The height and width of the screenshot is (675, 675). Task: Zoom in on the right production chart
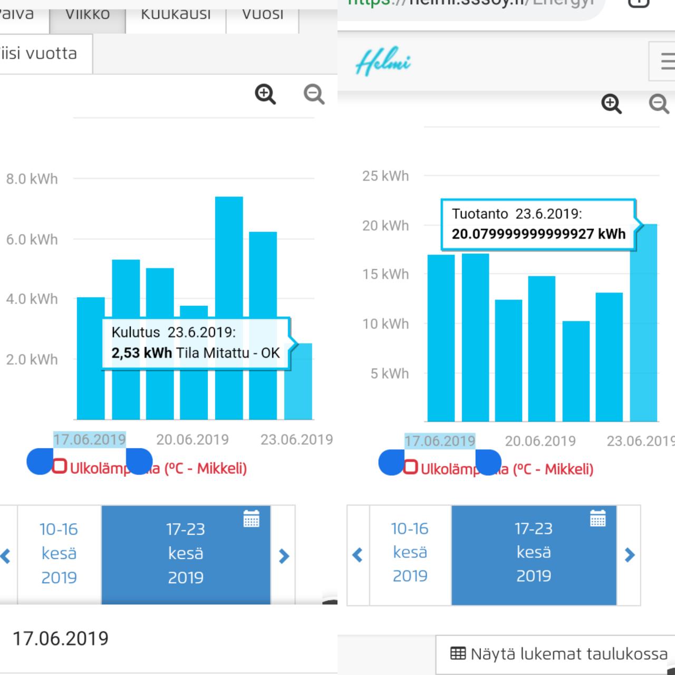611,103
